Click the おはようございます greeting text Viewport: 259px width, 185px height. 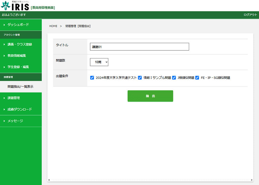pos(14,15)
